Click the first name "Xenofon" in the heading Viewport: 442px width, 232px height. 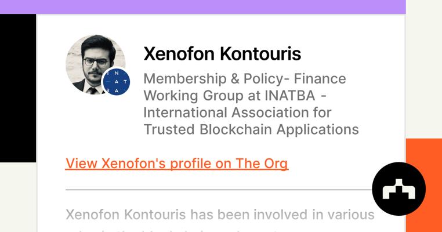[x=179, y=54]
